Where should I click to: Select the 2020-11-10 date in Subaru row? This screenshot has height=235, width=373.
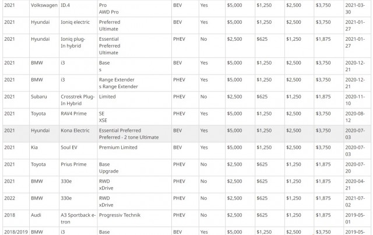tap(355, 100)
